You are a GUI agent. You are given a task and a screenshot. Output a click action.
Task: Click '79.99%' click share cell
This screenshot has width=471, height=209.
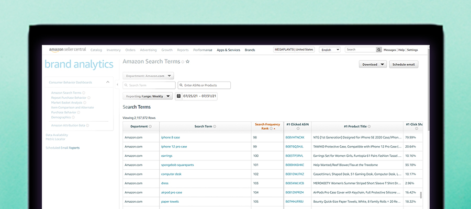[x=410, y=137]
